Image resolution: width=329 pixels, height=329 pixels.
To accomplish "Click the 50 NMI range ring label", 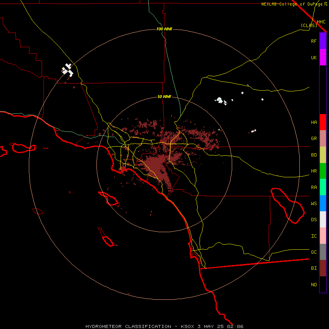I will click(164, 97).
